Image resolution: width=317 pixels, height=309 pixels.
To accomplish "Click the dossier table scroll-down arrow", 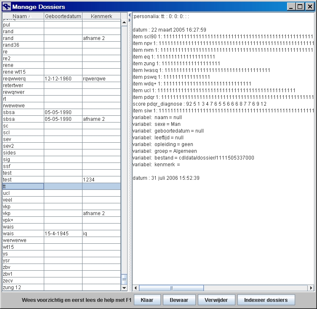I will tap(124, 288).
